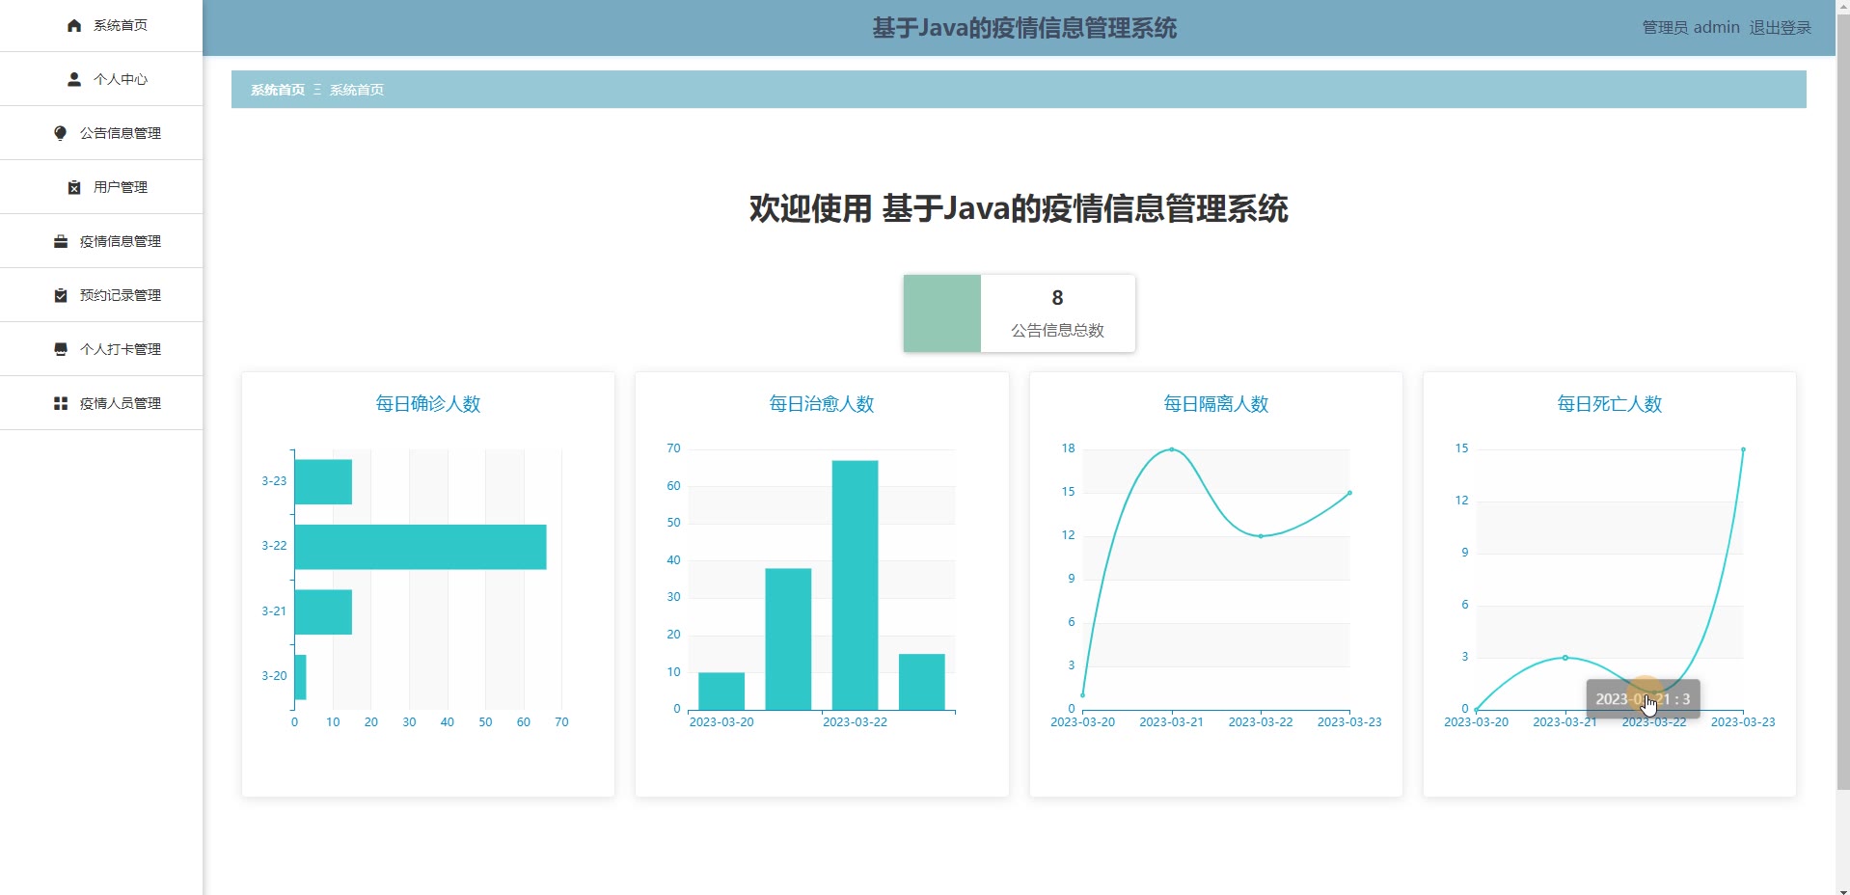Click the bulb icon beside 公告信息管理

[61, 133]
